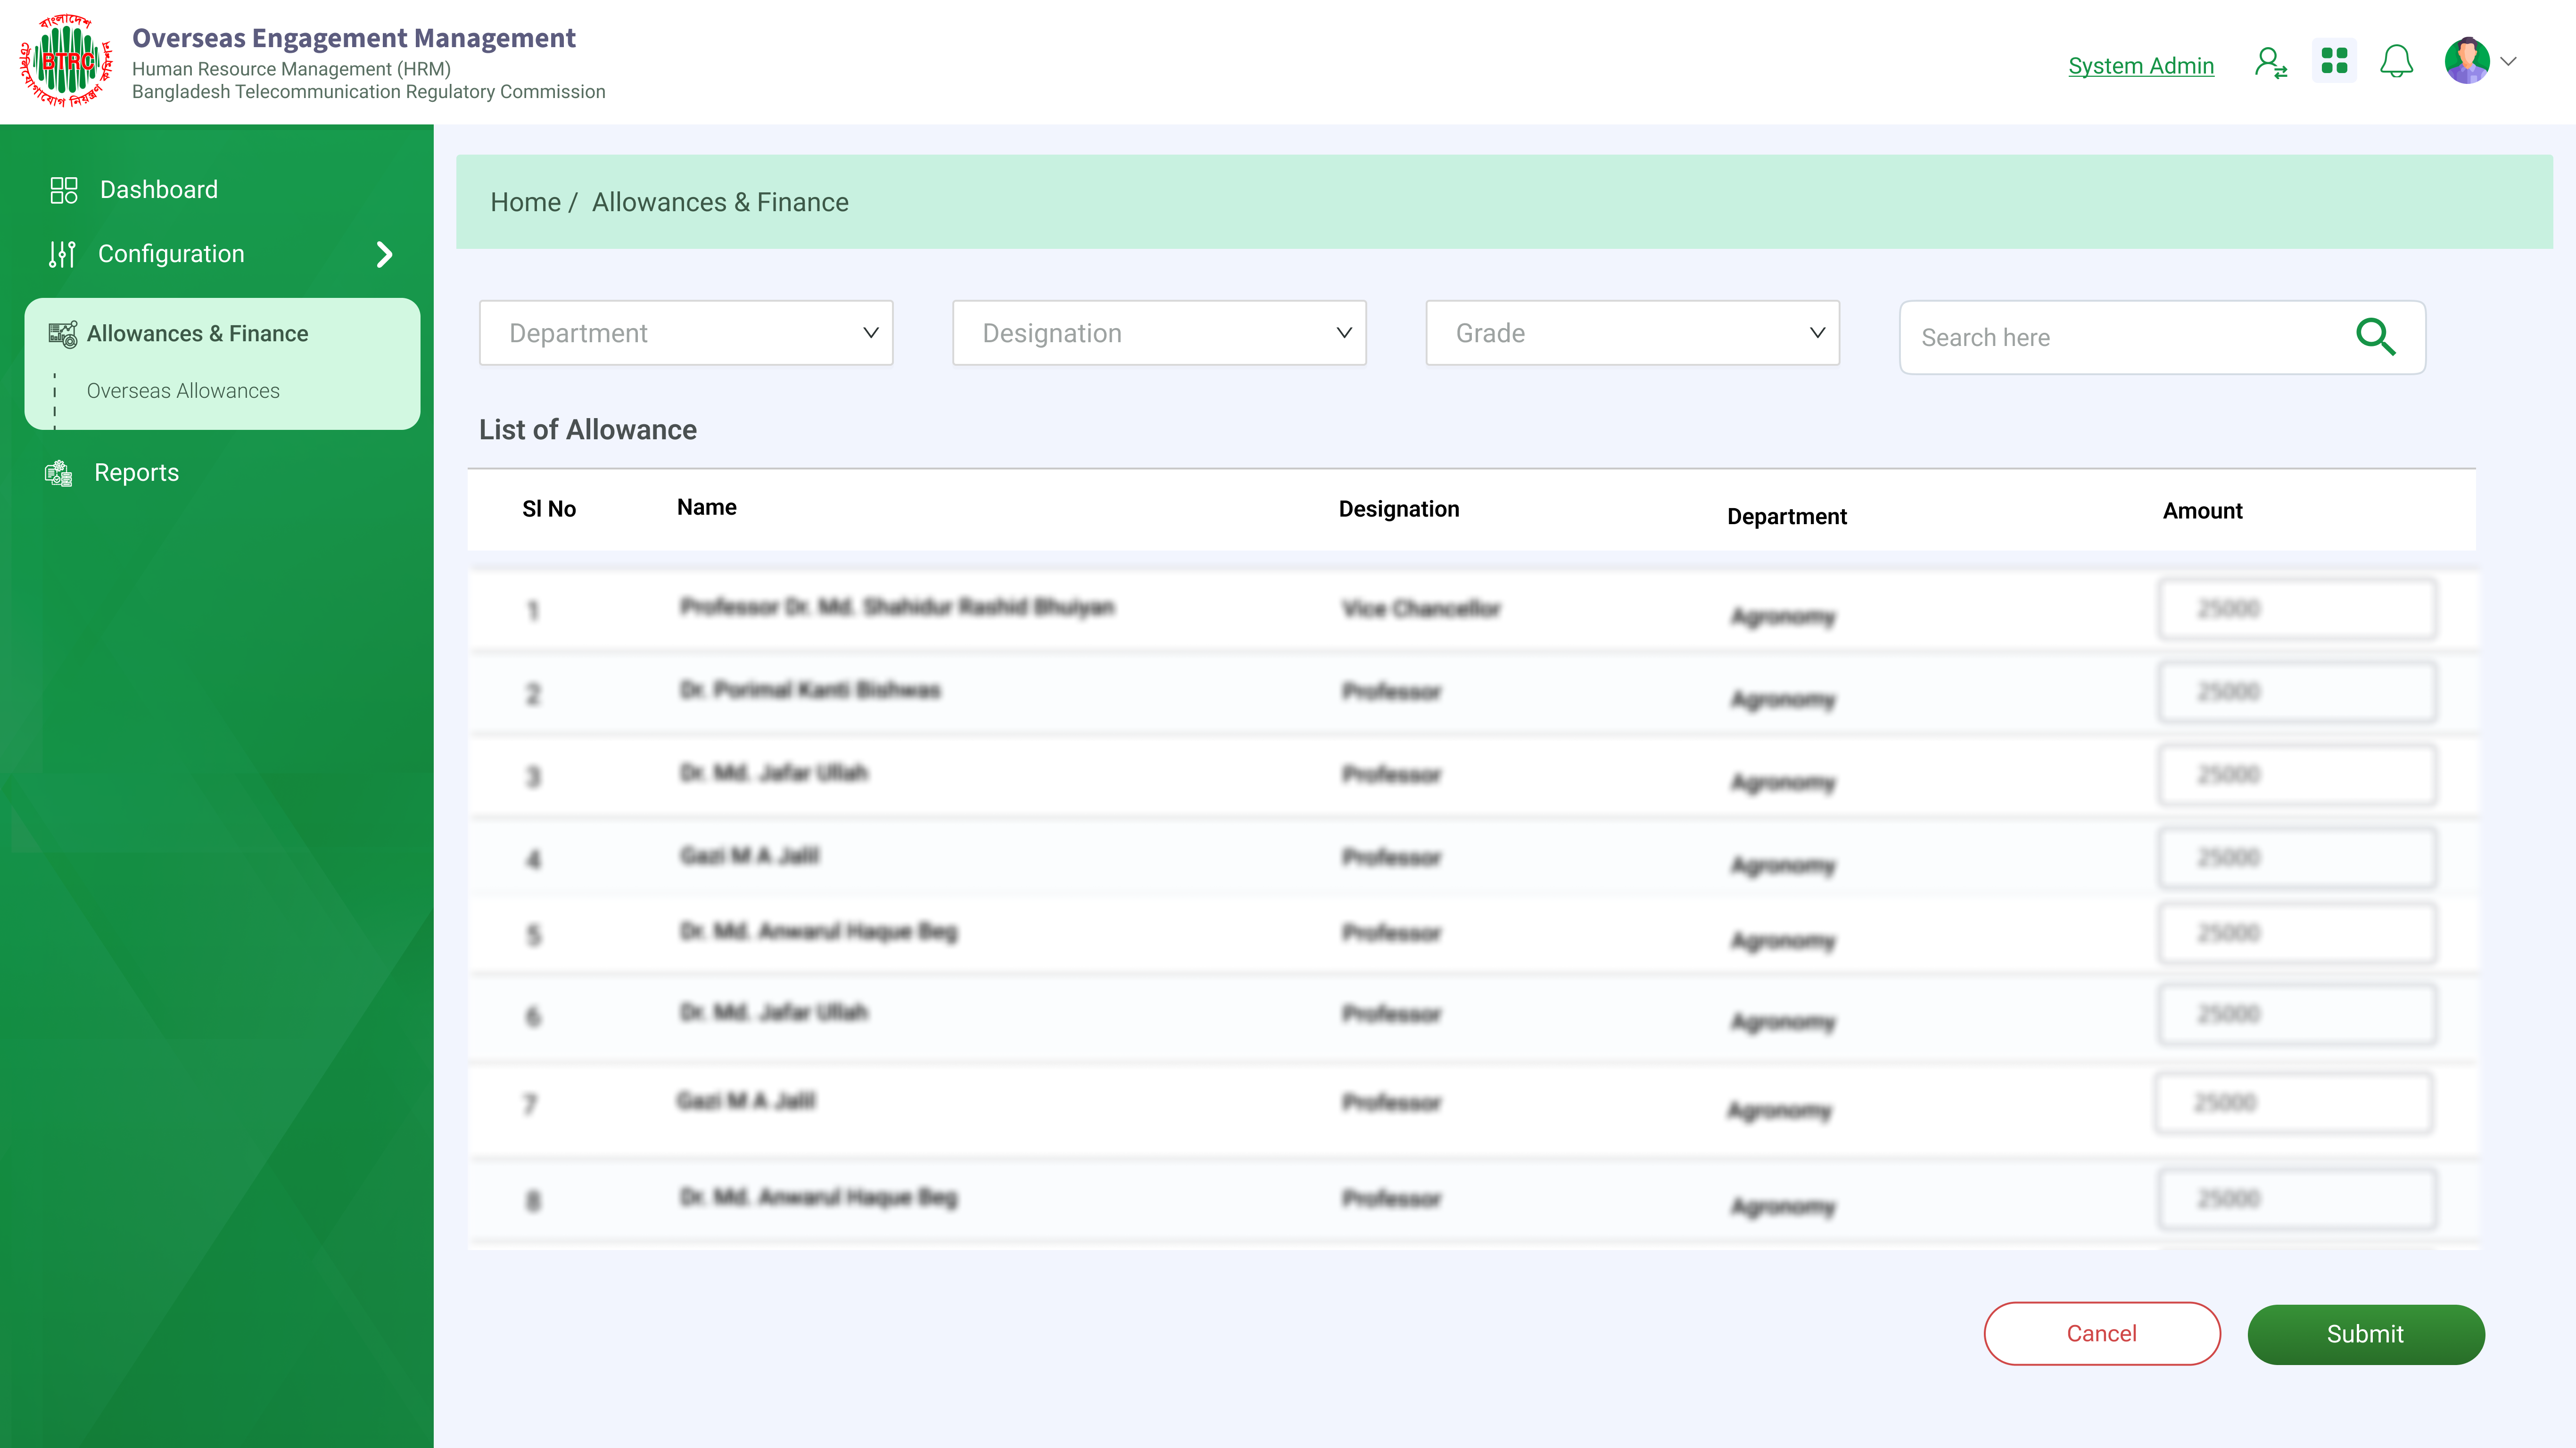The width and height of the screenshot is (2576, 1448).
Task: Open the Grade dropdown
Action: [x=1632, y=333]
